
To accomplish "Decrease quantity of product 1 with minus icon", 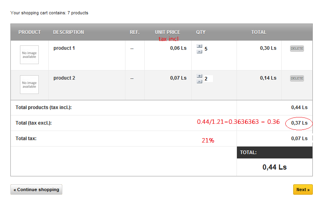I will [199, 51].
